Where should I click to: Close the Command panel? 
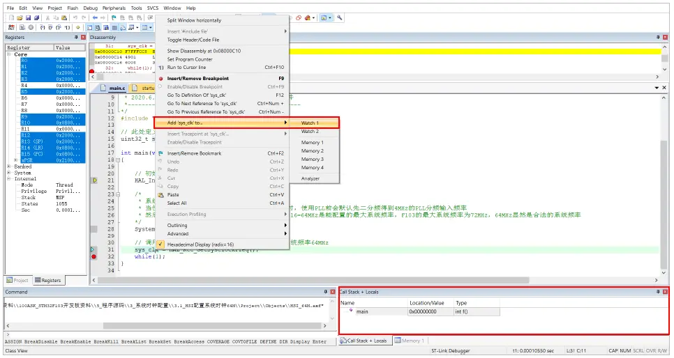click(331, 292)
